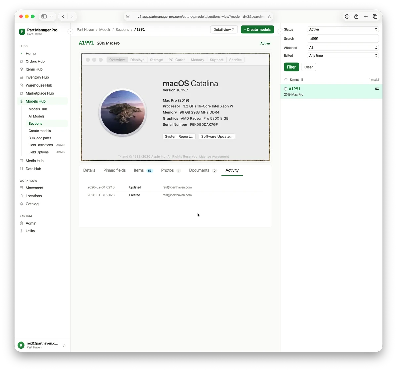Open Bulk-add parts in the sidebar
The width and height of the screenshot is (397, 371).
(x=40, y=138)
